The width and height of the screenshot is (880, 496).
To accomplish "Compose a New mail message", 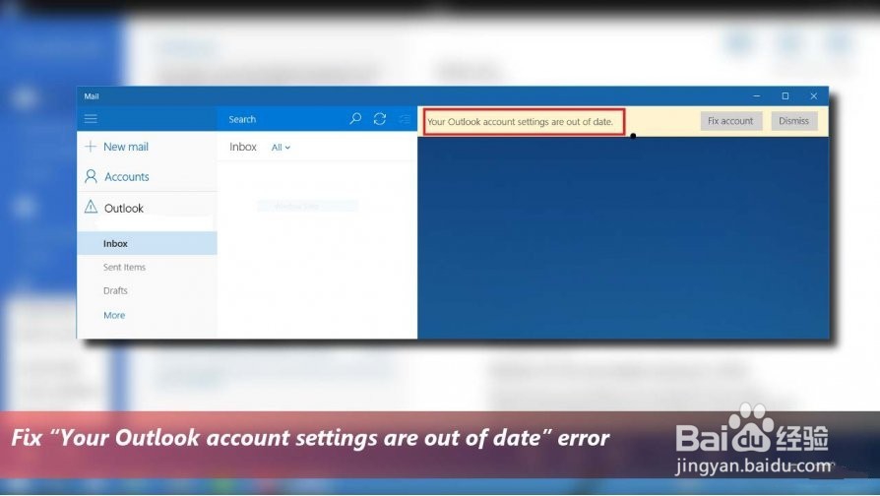I will coord(126,147).
